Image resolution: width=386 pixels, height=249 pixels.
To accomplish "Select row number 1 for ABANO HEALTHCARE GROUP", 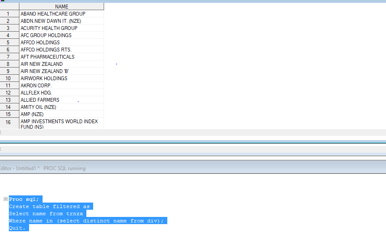I will click(x=9, y=14).
